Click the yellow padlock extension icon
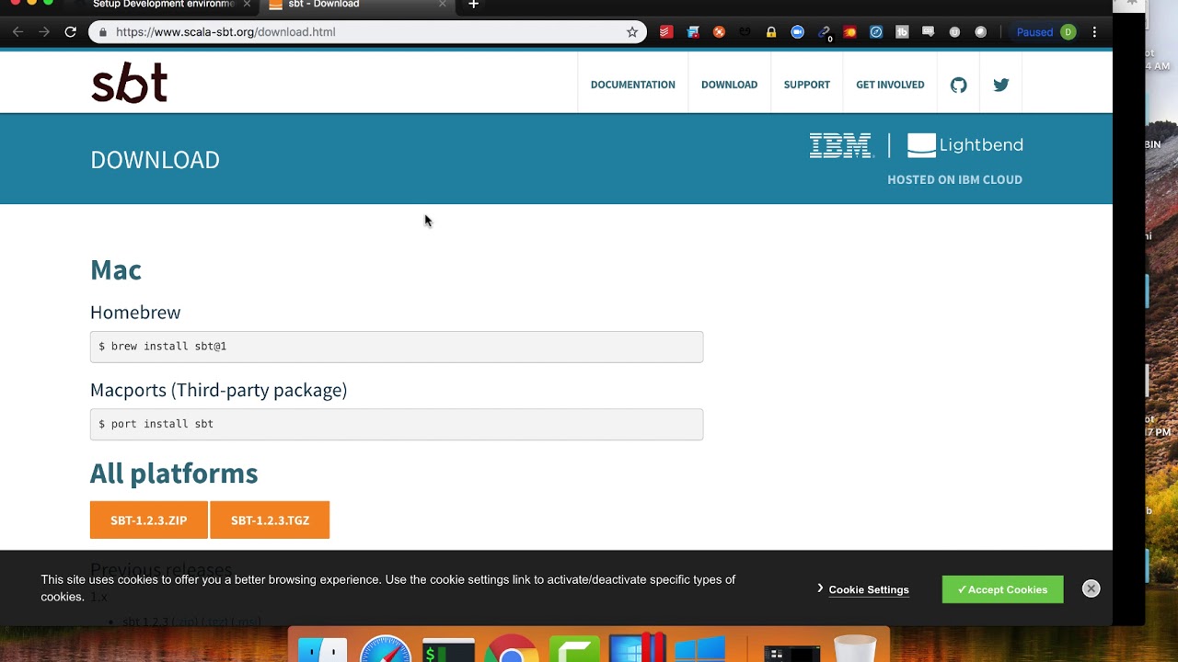The height and width of the screenshot is (662, 1178). tap(771, 32)
